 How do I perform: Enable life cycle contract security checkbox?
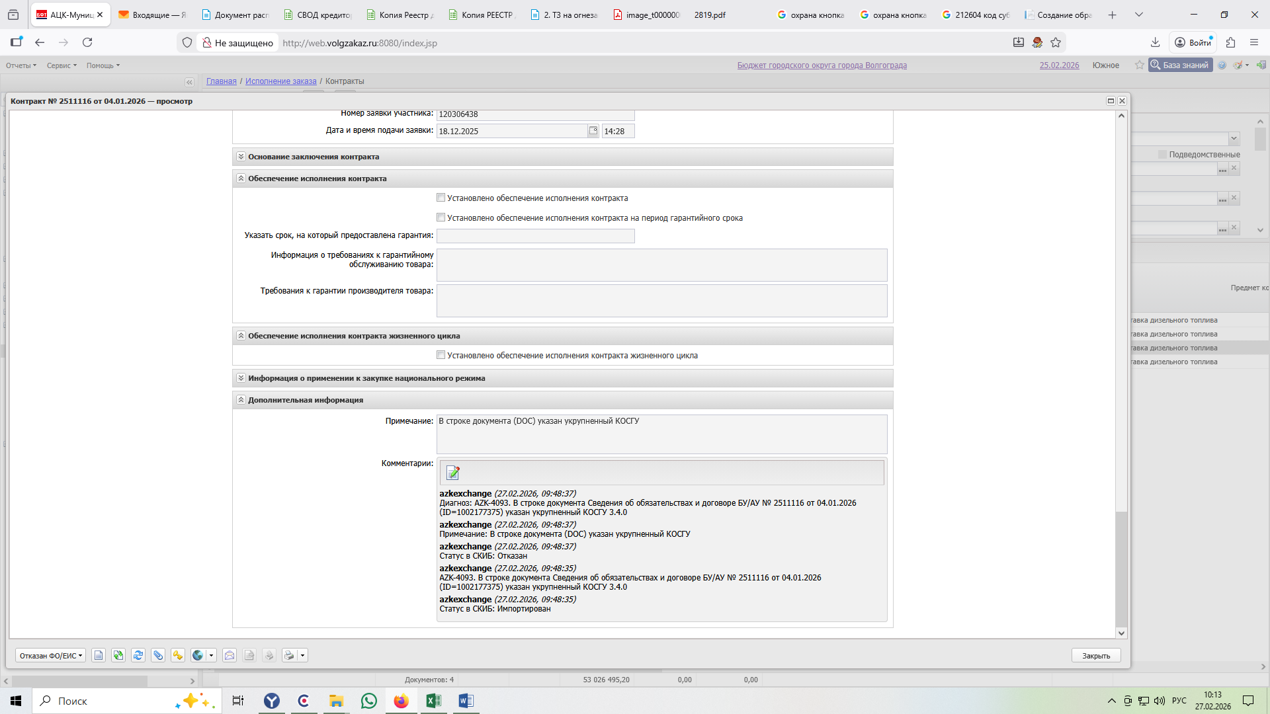click(x=441, y=355)
